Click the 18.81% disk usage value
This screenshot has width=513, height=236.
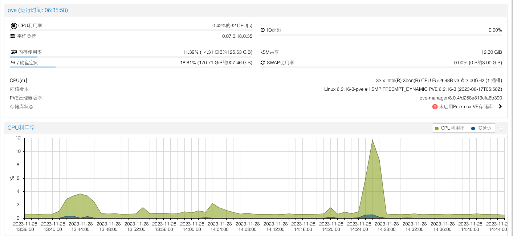point(216,63)
